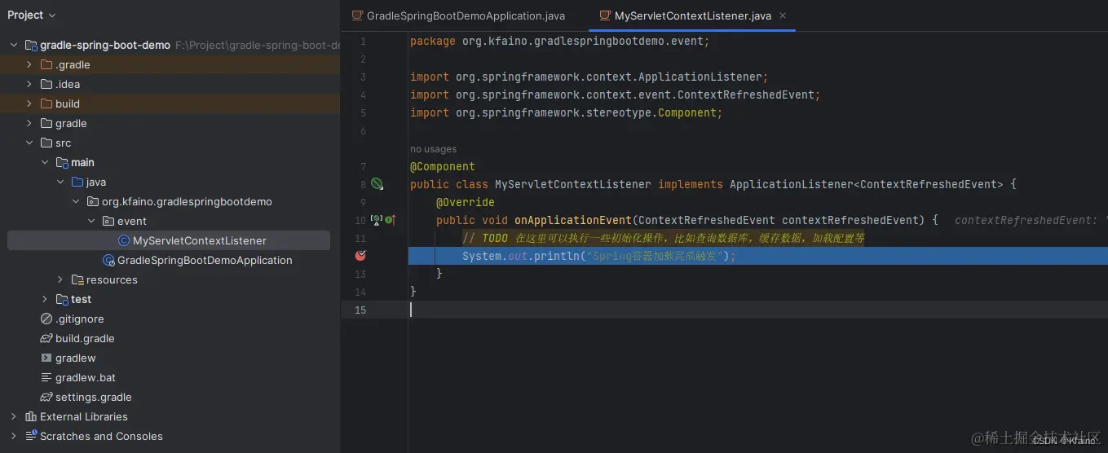The image size is (1108, 453).
Task: Select MyServletContextListener in project tree
Action: click(x=169, y=240)
